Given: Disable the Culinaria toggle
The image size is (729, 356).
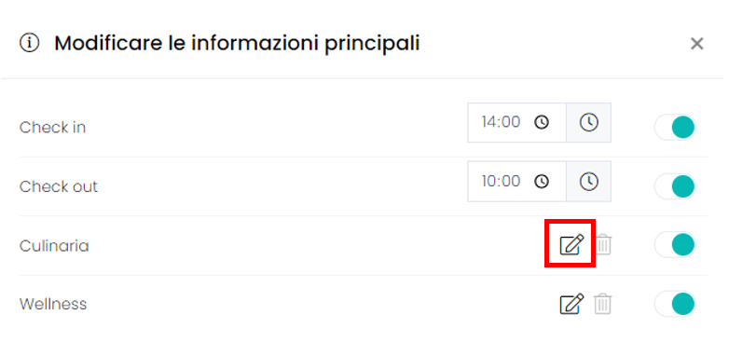Looking at the screenshot, I should (x=675, y=245).
